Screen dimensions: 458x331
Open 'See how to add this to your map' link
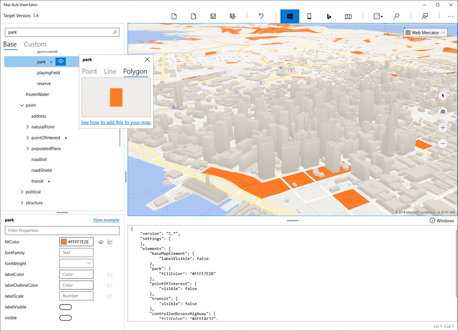coord(116,122)
